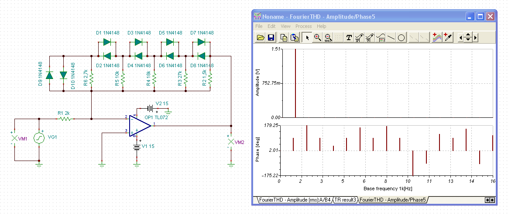Open the Process menu
The height and width of the screenshot is (216, 508).
tap(304, 26)
